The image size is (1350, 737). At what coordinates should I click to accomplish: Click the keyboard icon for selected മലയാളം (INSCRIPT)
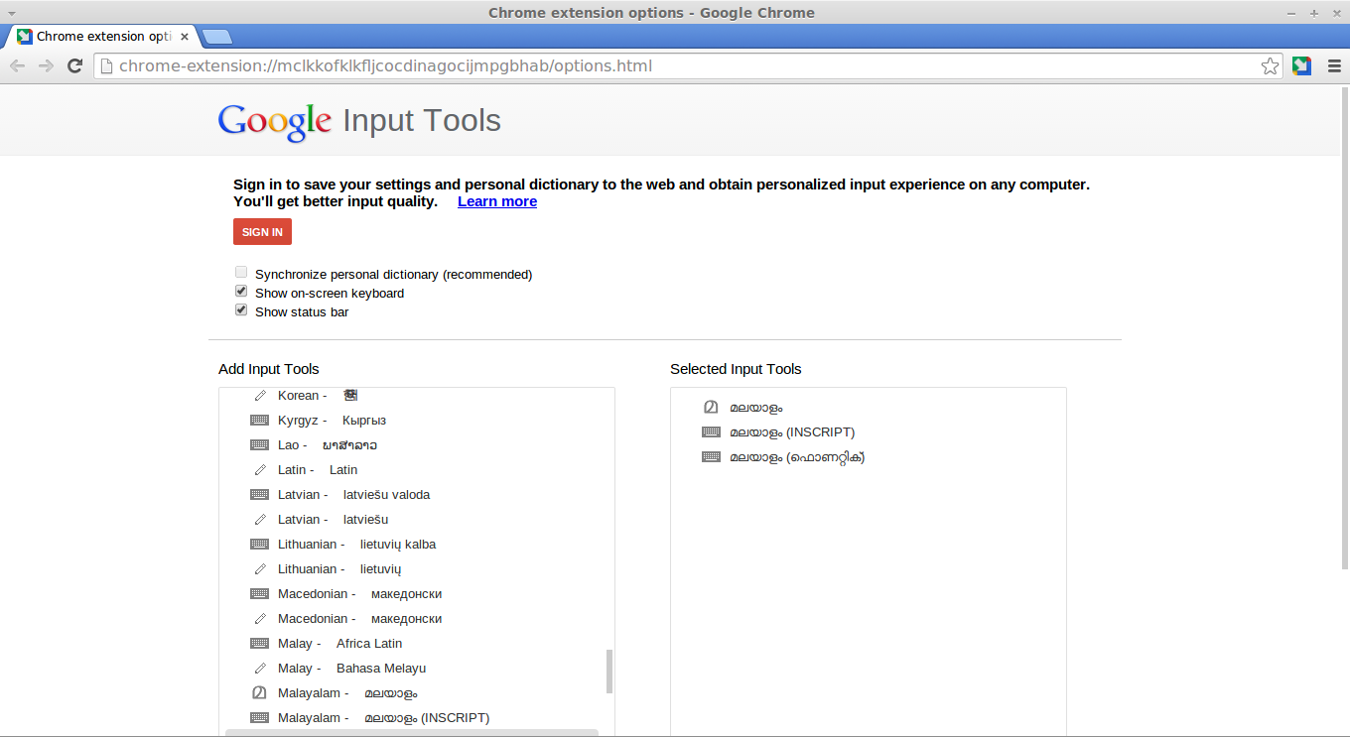tap(711, 432)
